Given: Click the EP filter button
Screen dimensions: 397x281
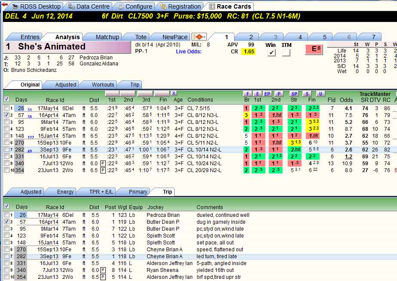Looking at the screenshot, I should (267, 94).
